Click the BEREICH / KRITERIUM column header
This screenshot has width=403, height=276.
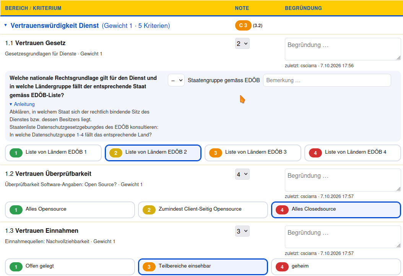coord(33,8)
